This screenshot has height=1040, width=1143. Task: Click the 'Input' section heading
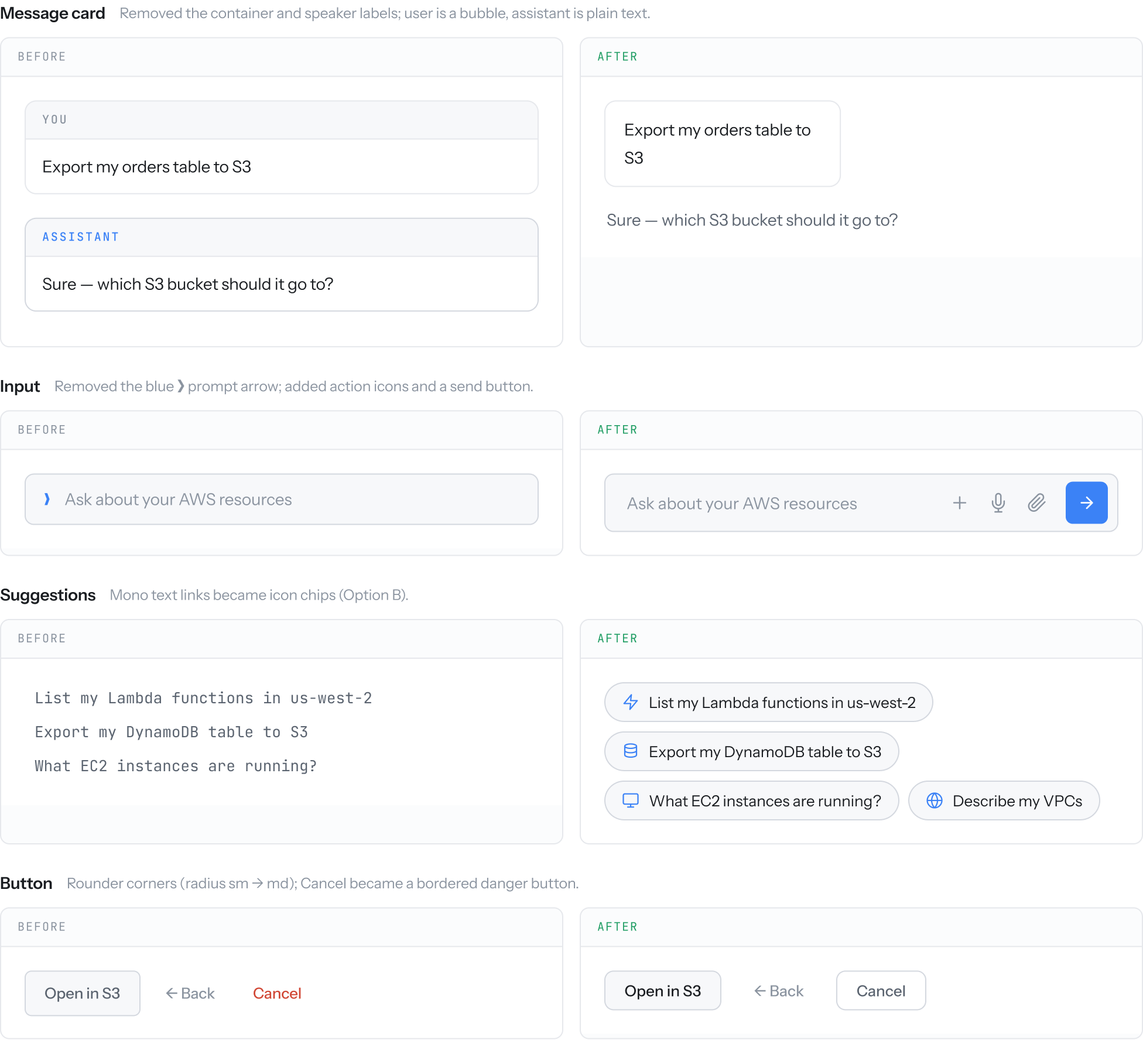[x=20, y=386]
